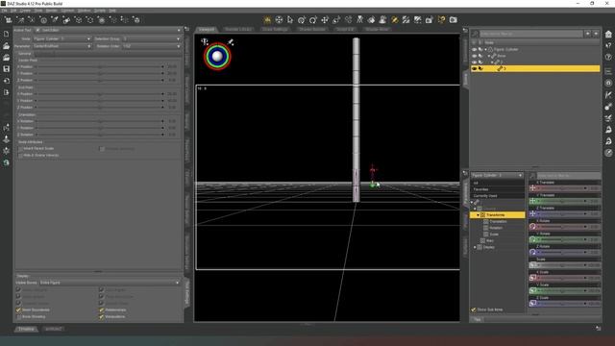Viewport: 615px width, 346px height.
Task: Open the Selection Group dropdown
Action: point(151,38)
